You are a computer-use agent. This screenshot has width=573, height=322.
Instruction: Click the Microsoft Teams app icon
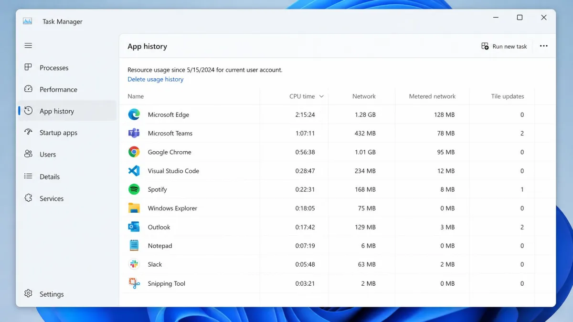point(134,133)
